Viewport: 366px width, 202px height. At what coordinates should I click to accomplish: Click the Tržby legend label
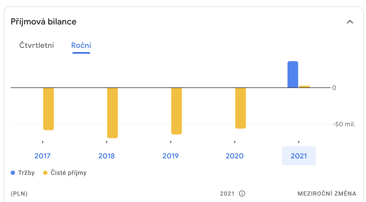pyautogui.click(x=26, y=173)
